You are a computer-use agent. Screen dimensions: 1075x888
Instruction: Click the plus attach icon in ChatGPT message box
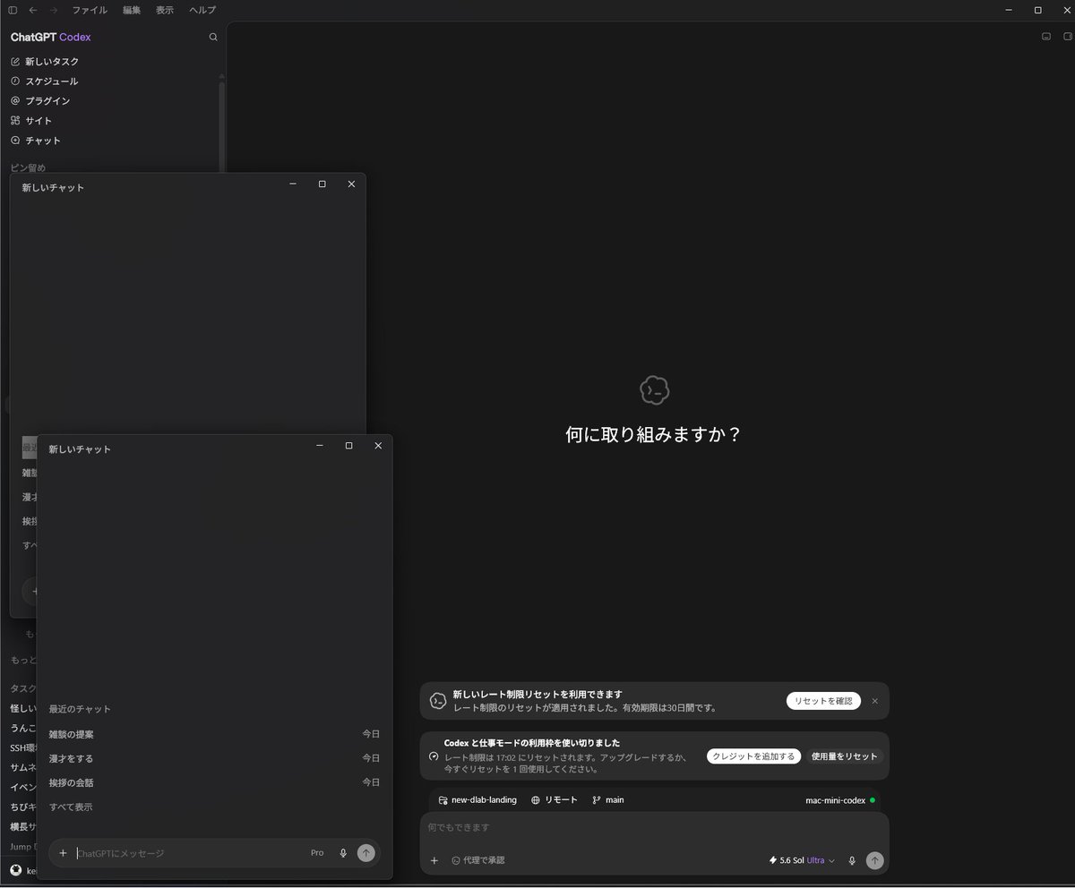pos(63,853)
